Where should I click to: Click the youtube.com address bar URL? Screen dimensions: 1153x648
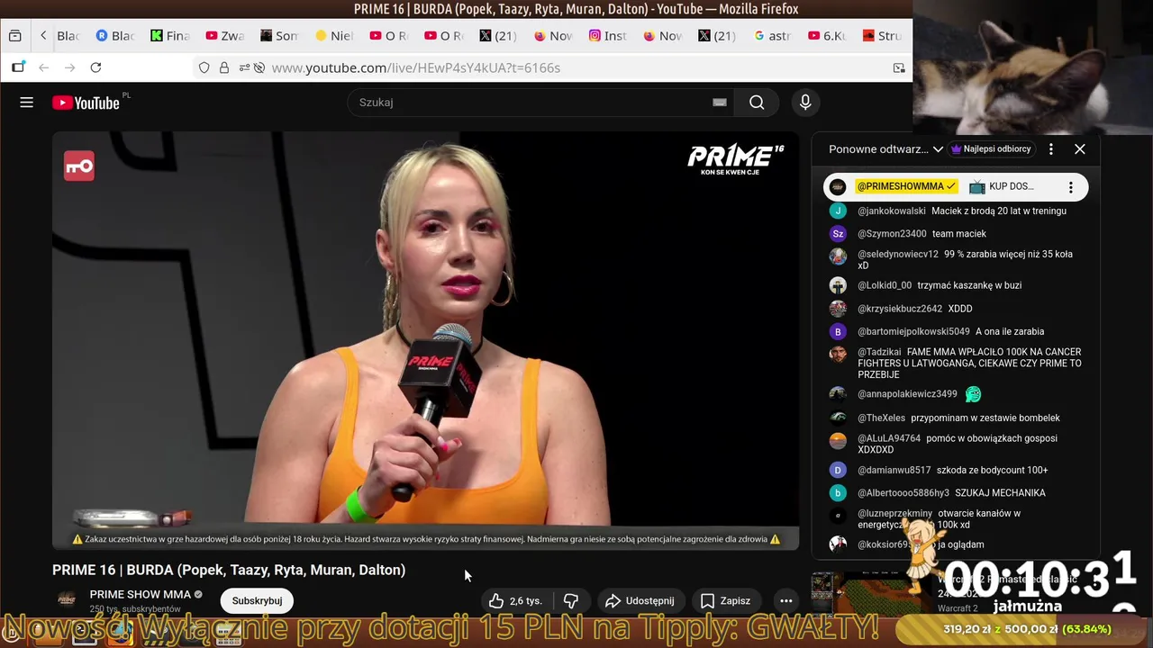pos(416,67)
